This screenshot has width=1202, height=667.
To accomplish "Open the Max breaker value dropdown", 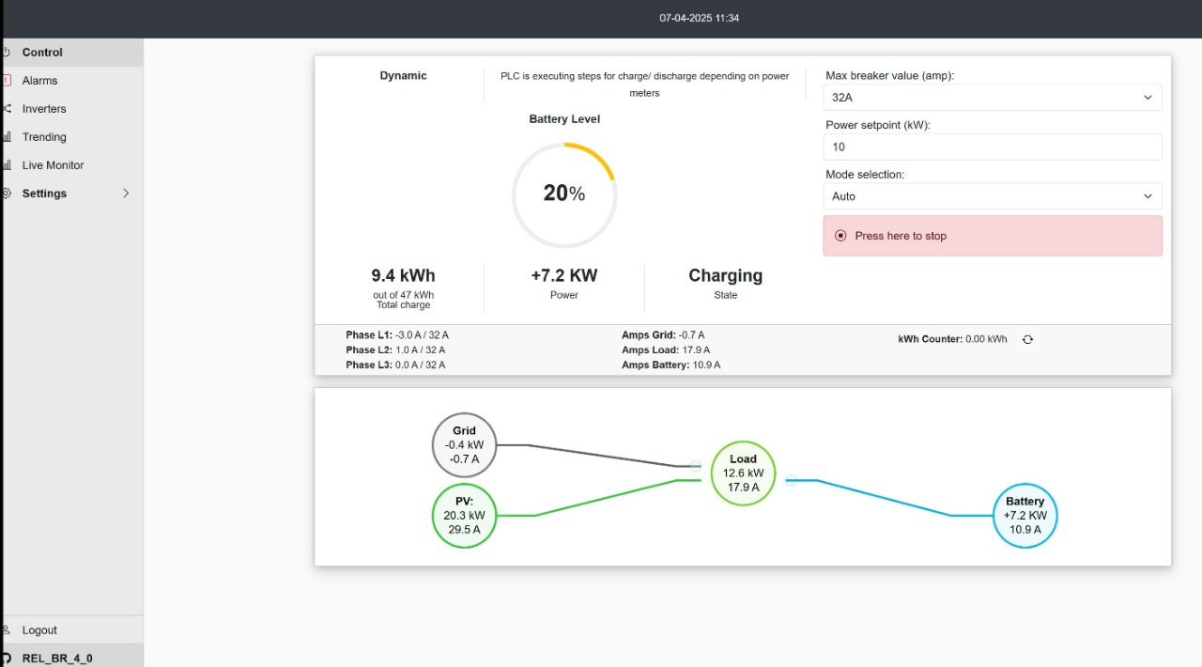I will 993,98.
